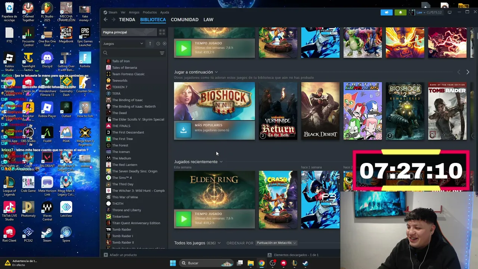
Task: Open the Castle Crashers game cover
Action: (x=363, y=111)
